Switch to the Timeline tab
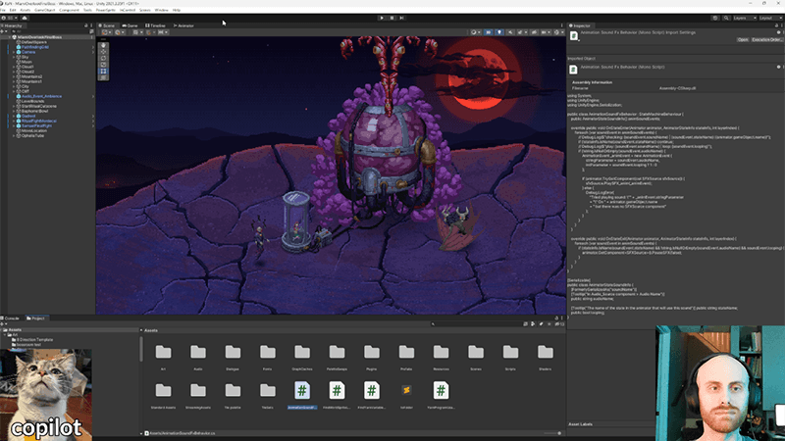The height and width of the screenshot is (441, 785). (156, 25)
